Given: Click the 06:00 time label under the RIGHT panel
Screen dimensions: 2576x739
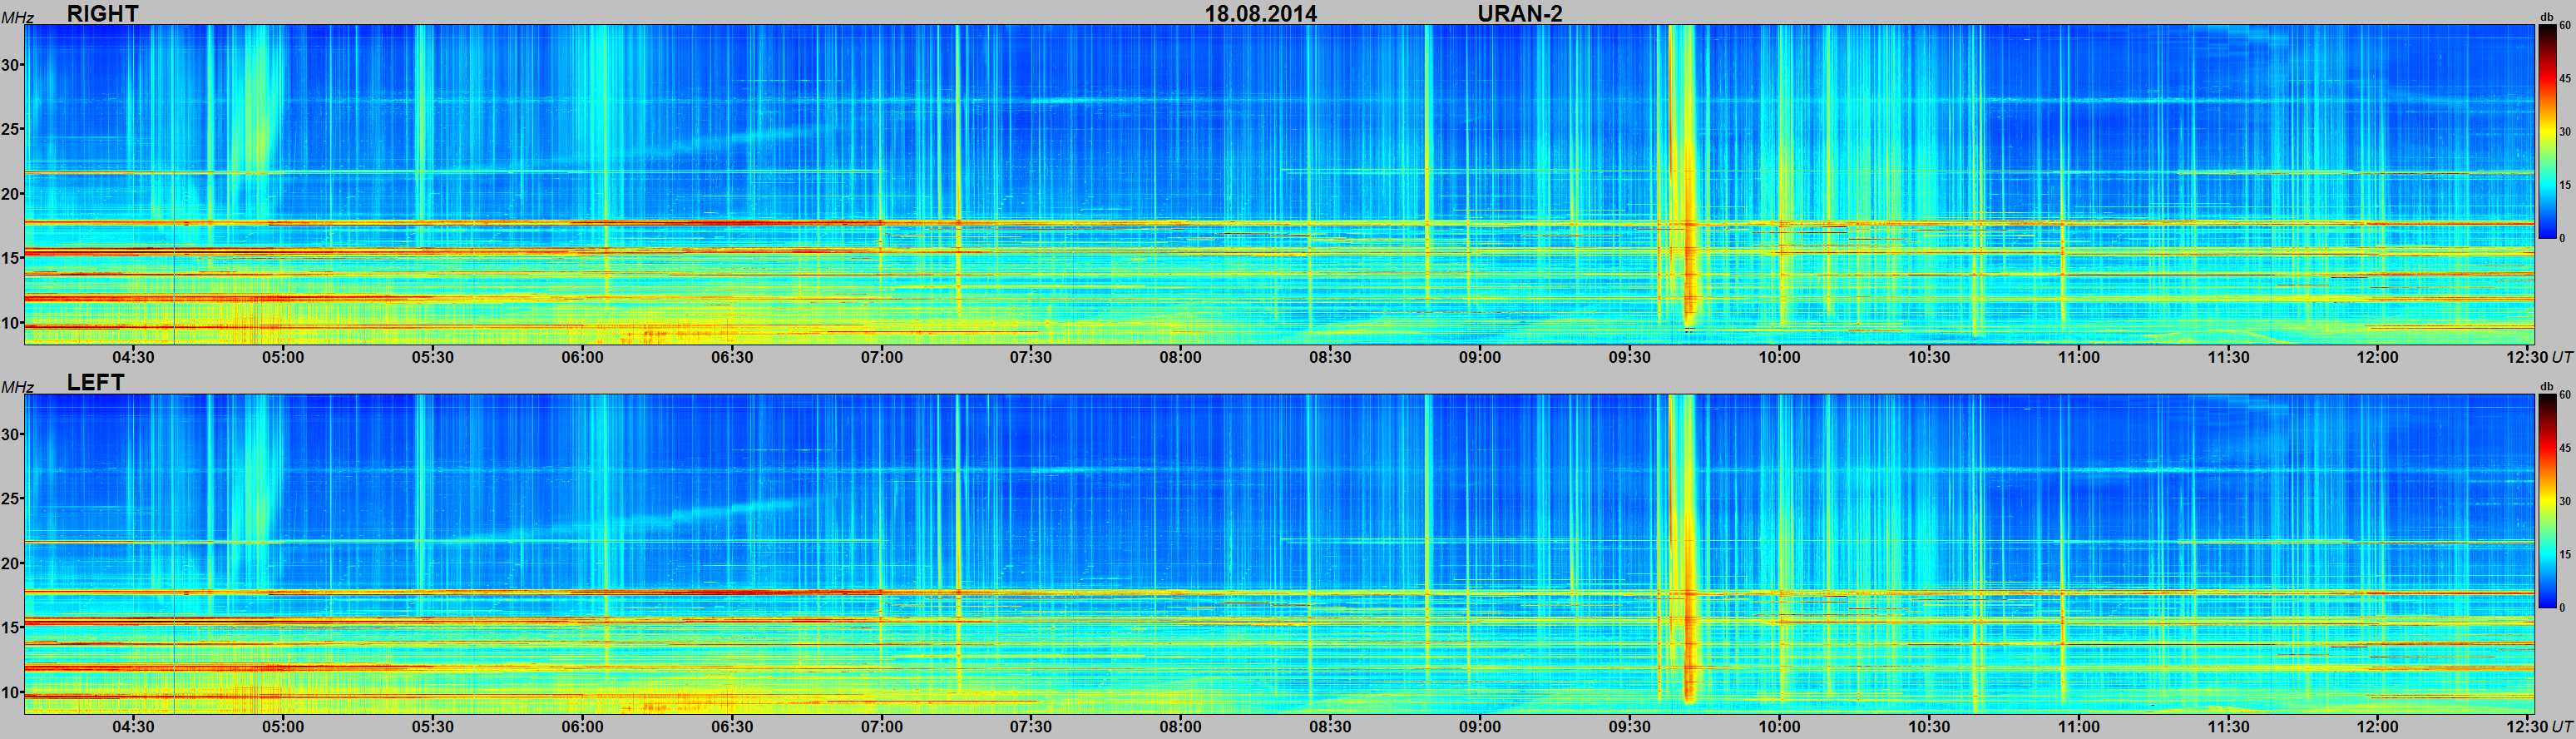Looking at the screenshot, I should [x=582, y=358].
